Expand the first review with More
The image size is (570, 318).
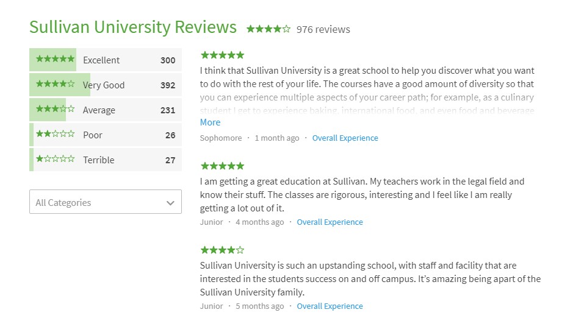(210, 122)
